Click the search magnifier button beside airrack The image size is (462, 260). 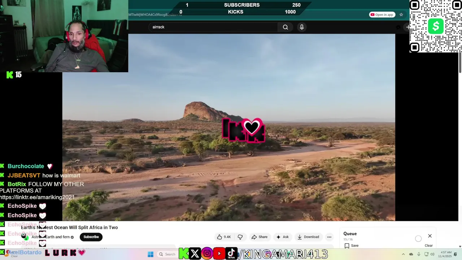[x=285, y=27]
